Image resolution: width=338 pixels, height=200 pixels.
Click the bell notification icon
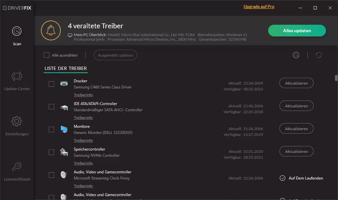click(x=51, y=31)
